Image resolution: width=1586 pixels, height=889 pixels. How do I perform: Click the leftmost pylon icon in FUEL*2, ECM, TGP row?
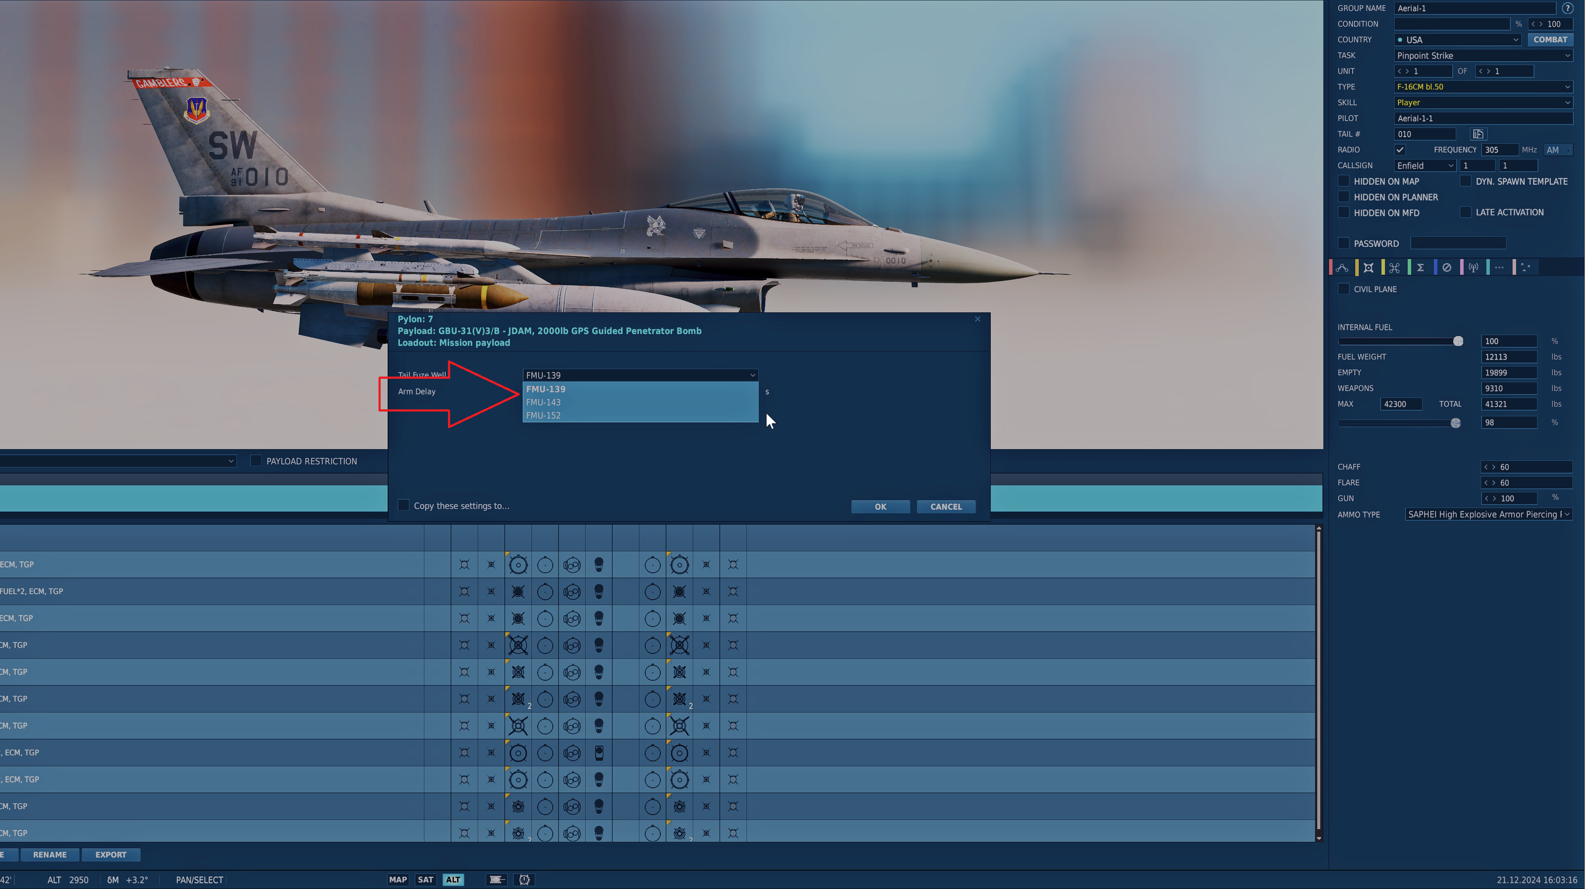tap(464, 591)
